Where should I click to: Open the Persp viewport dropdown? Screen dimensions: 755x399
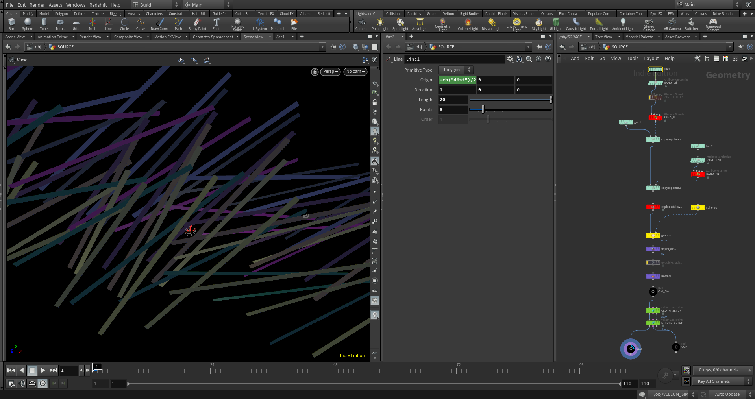pyautogui.click(x=330, y=72)
